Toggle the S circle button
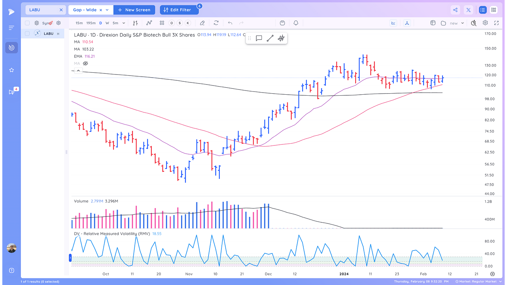The image size is (507, 285). click(x=180, y=23)
